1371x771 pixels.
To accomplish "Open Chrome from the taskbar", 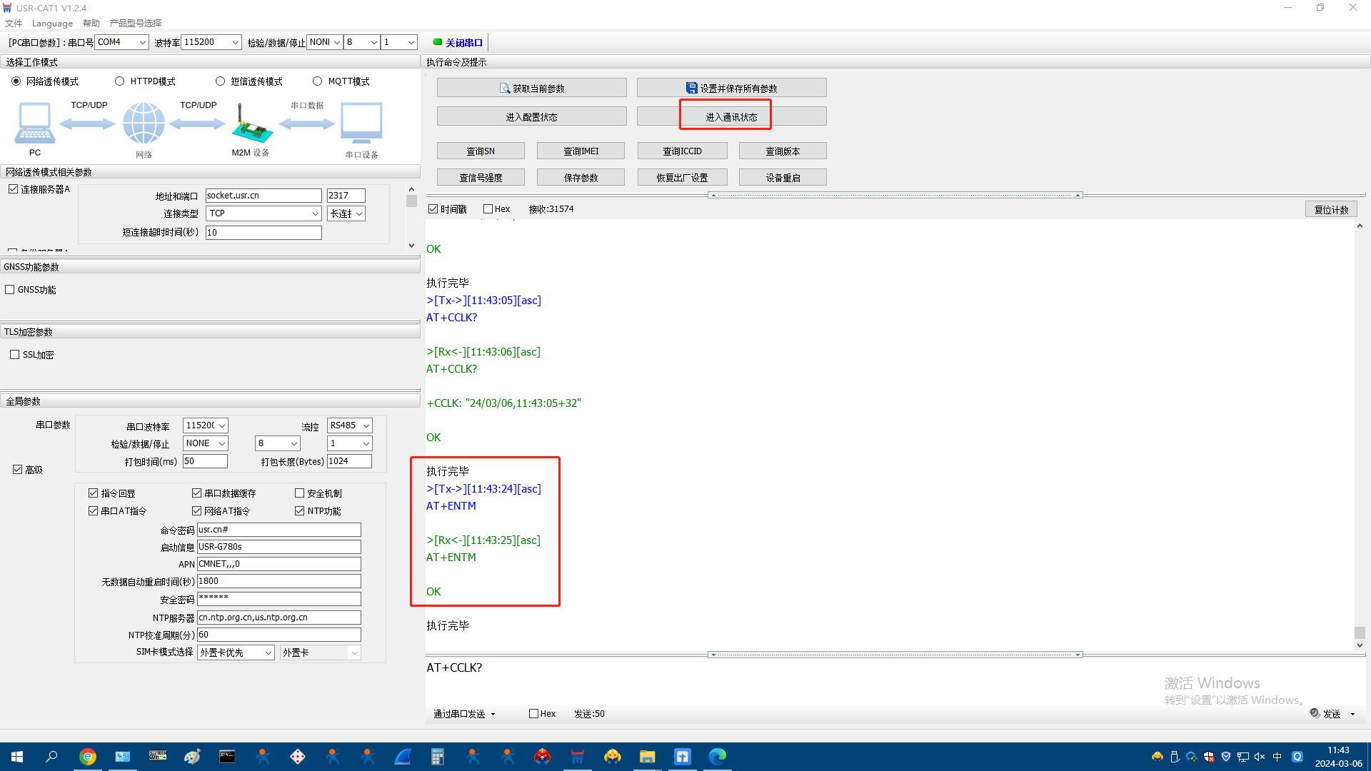I will tap(88, 757).
